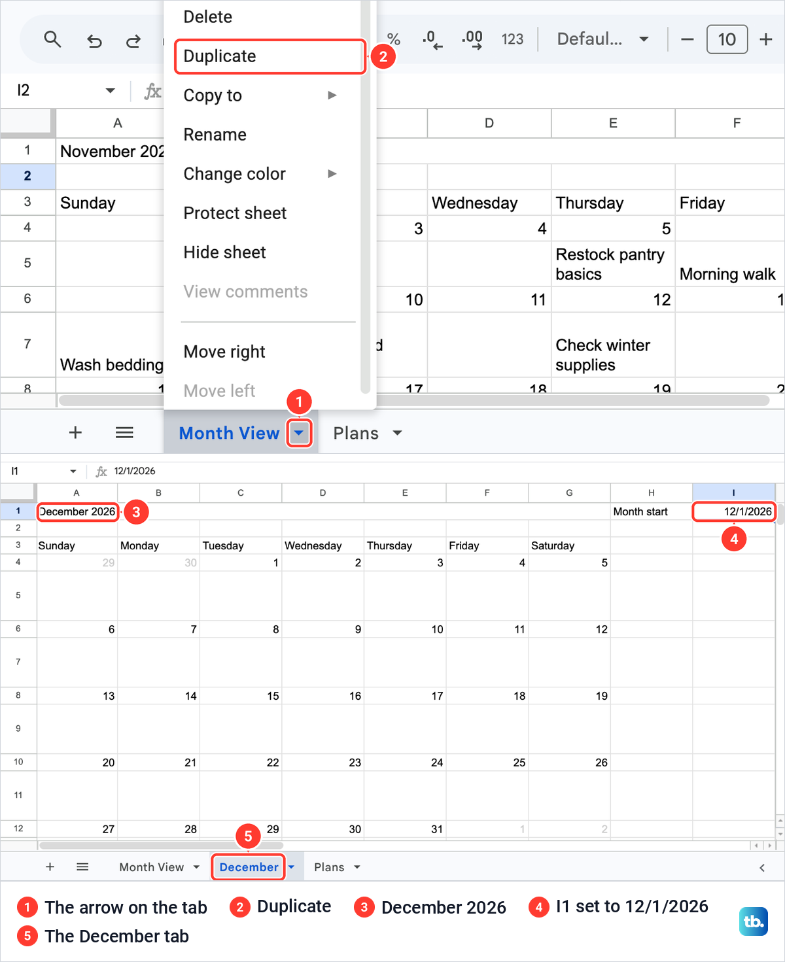The width and height of the screenshot is (785, 962).
Task: Click the search magnifier icon in toolbar
Action: (x=52, y=40)
